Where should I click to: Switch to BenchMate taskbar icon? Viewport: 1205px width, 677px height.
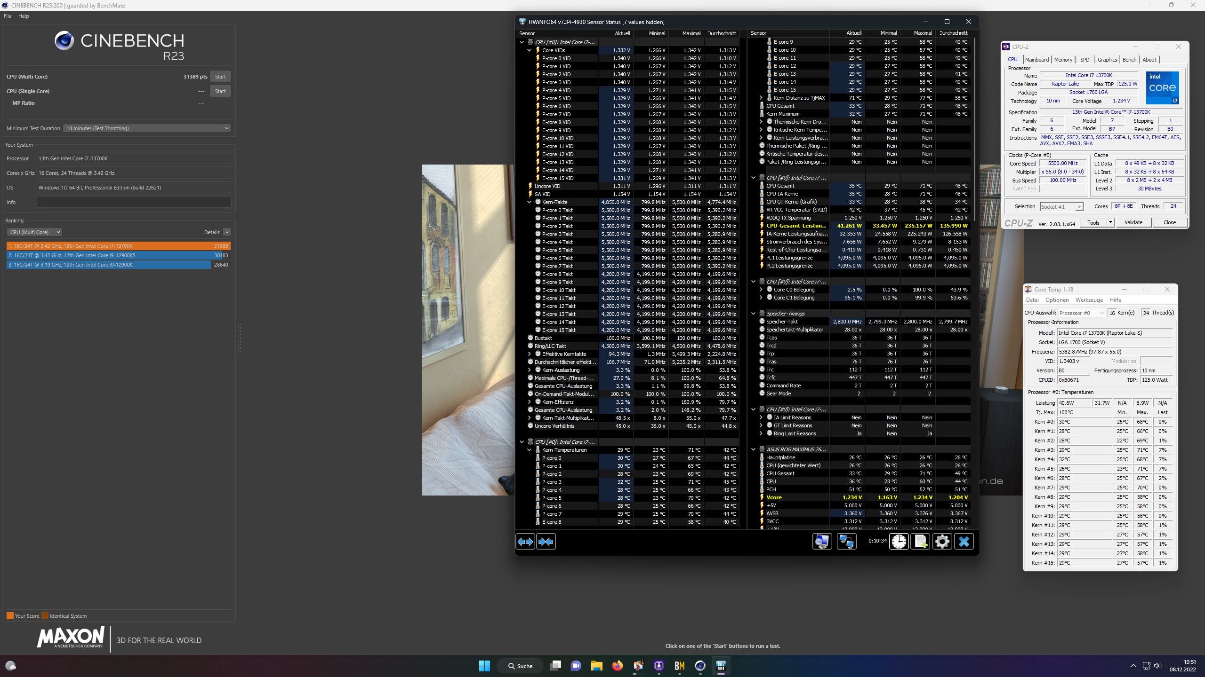tap(679, 666)
